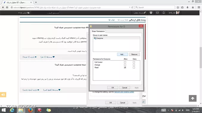Open a new browser tab with plus
The image size is (202, 113).
coord(36,2)
